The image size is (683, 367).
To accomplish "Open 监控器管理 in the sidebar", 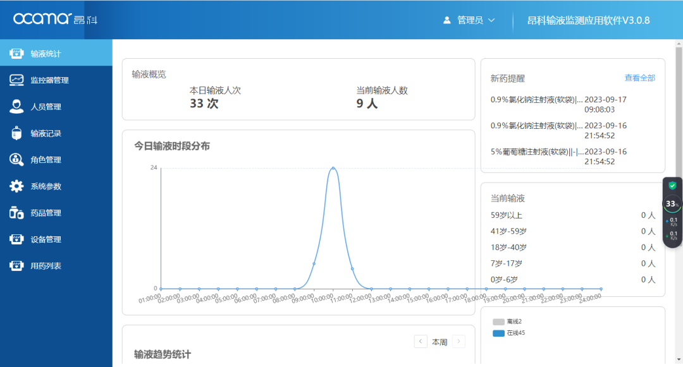I will [x=43, y=80].
